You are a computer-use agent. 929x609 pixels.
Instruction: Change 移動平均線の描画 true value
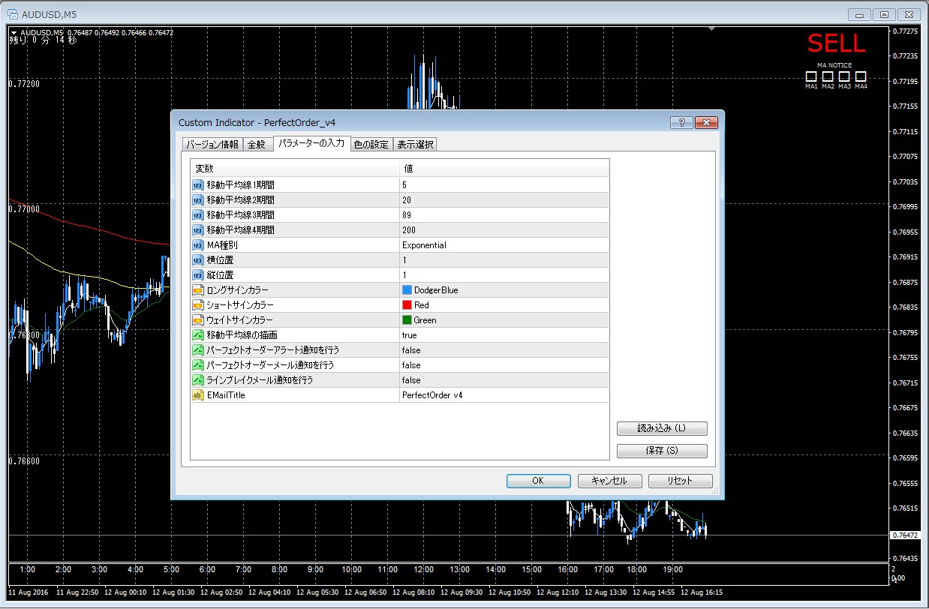pyautogui.click(x=504, y=334)
